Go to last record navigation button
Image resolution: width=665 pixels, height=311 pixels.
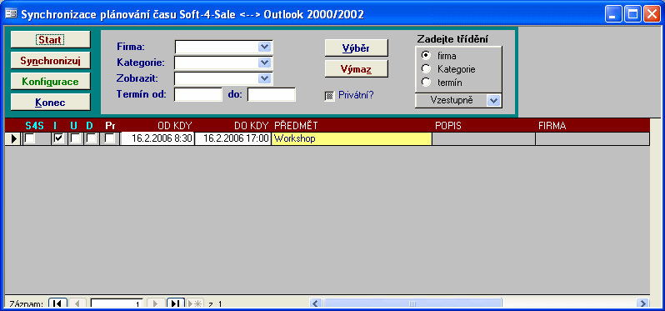point(176,303)
